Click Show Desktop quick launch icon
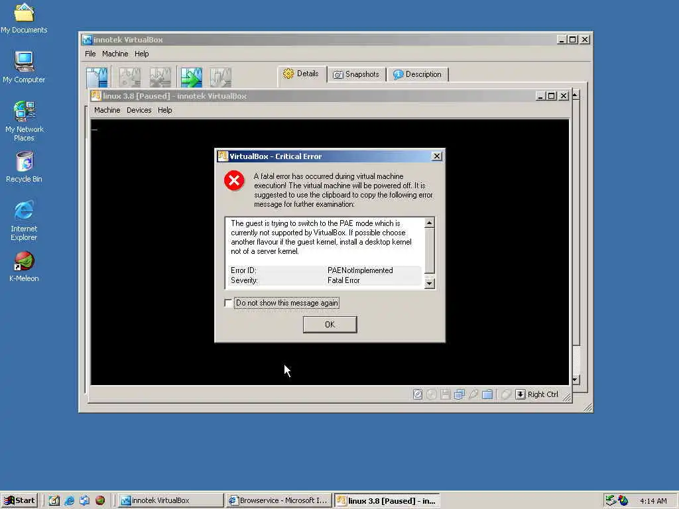The width and height of the screenshot is (679, 509). point(54,500)
